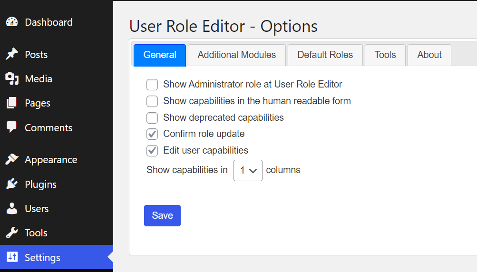
Task: Open the Tools options tab
Action: [385, 55]
